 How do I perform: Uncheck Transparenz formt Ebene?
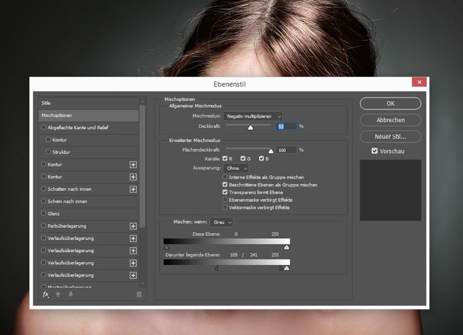pyautogui.click(x=225, y=192)
